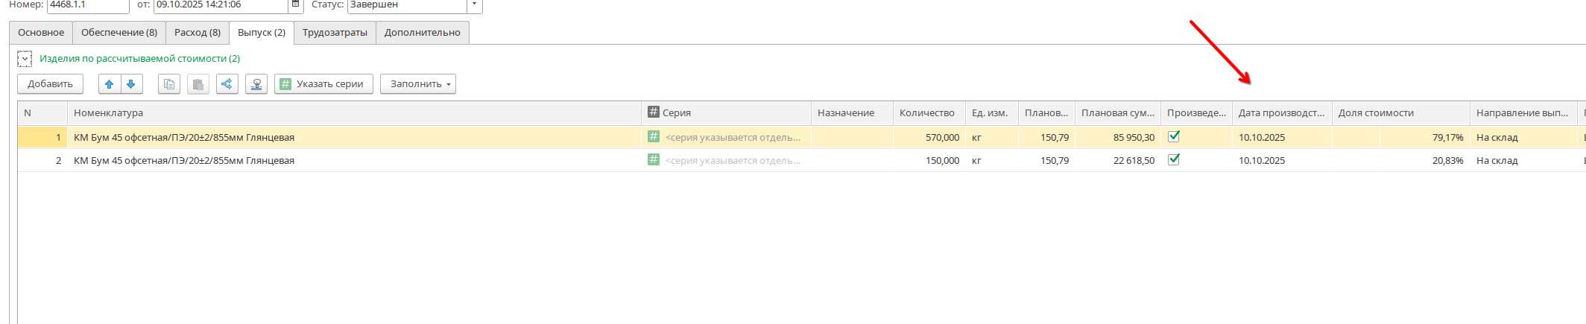Viewport: 1586px width, 324px height.
Task: Toggle the Произведено checkbox in row 2
Action: [1174, 159]
